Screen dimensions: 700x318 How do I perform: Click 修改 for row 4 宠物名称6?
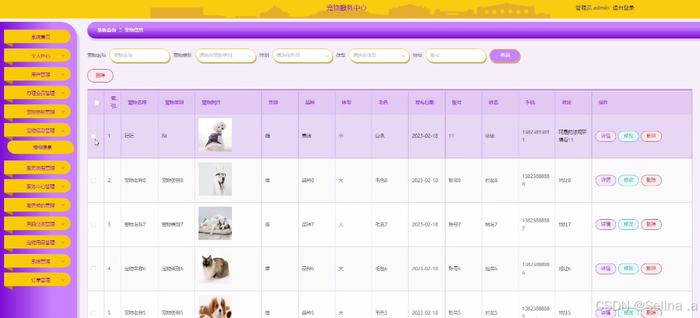(628, 269)
